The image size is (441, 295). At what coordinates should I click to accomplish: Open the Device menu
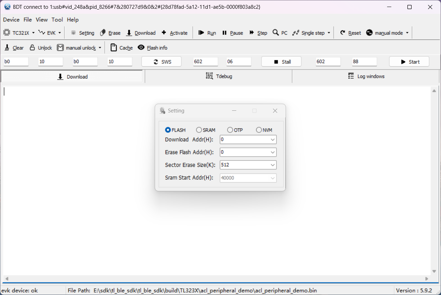pos(11,20)
